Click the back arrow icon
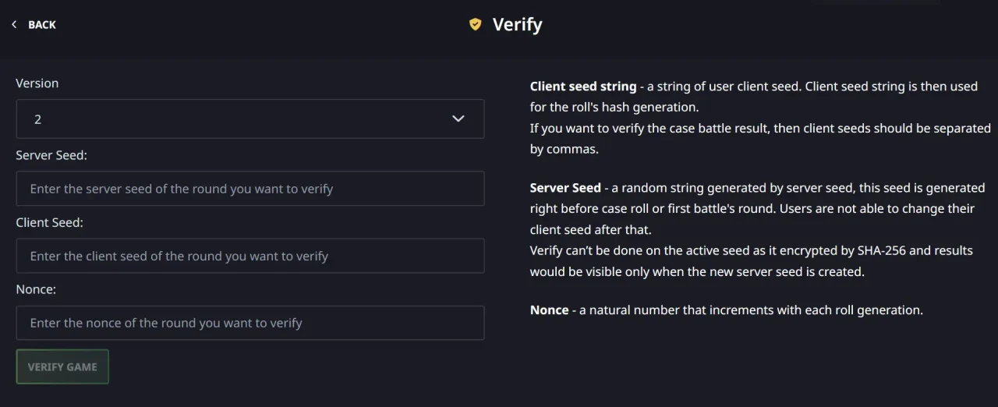This screenshot has width=998, height=407. tap(14, 25)
